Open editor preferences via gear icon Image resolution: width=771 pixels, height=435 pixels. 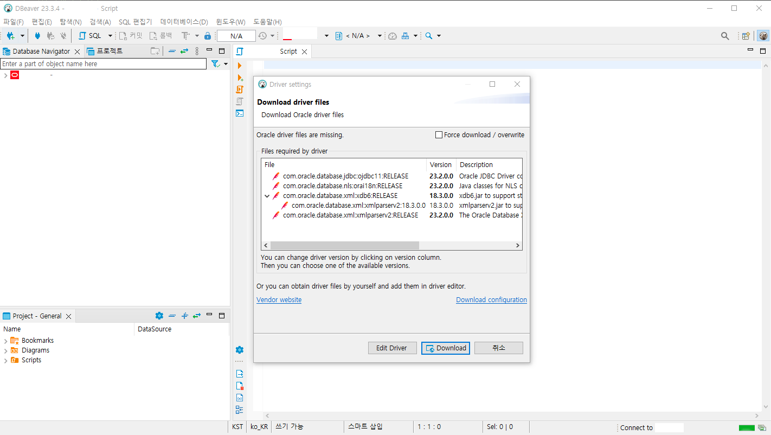240,349
